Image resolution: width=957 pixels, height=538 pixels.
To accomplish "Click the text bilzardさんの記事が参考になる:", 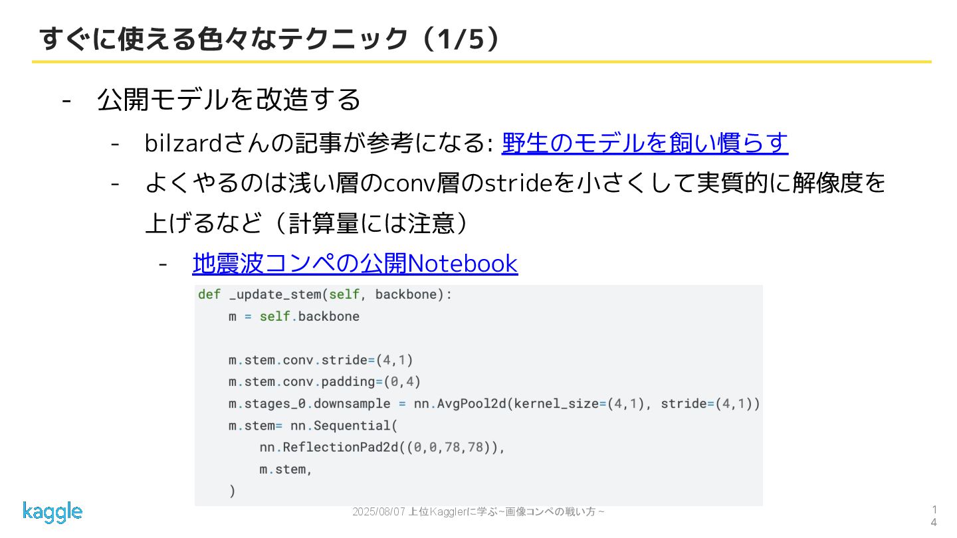I will [318, 143].
